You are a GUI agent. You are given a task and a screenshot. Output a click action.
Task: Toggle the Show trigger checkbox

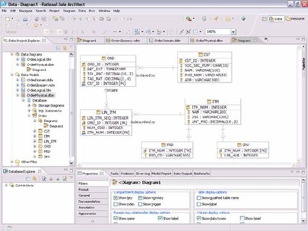[x=140, y=204]
